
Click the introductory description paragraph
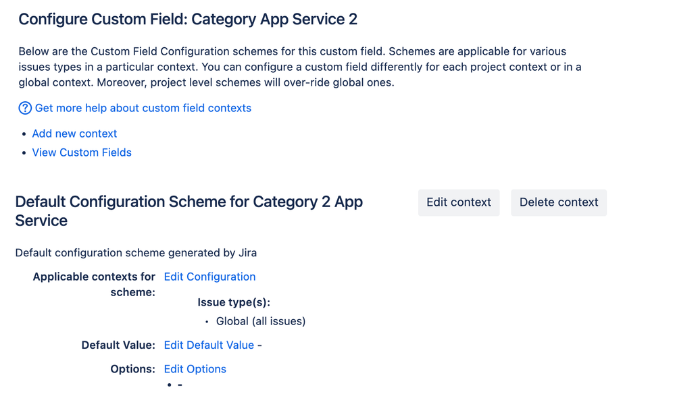300,67
